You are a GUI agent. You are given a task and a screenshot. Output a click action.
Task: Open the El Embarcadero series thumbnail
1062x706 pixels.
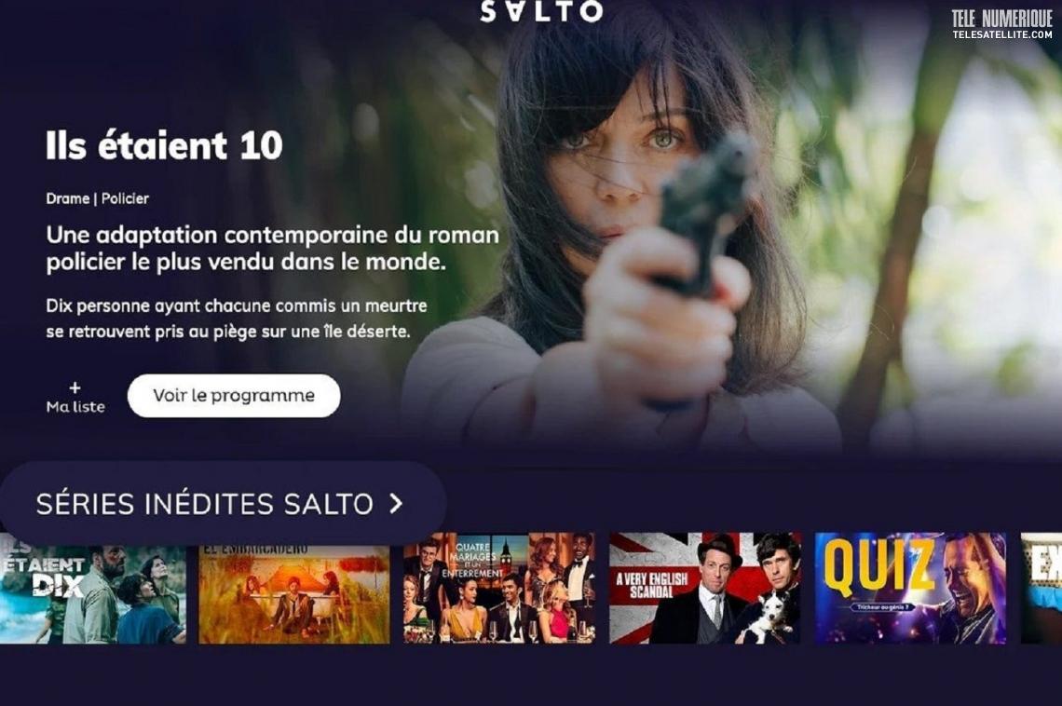coord(294,589)
